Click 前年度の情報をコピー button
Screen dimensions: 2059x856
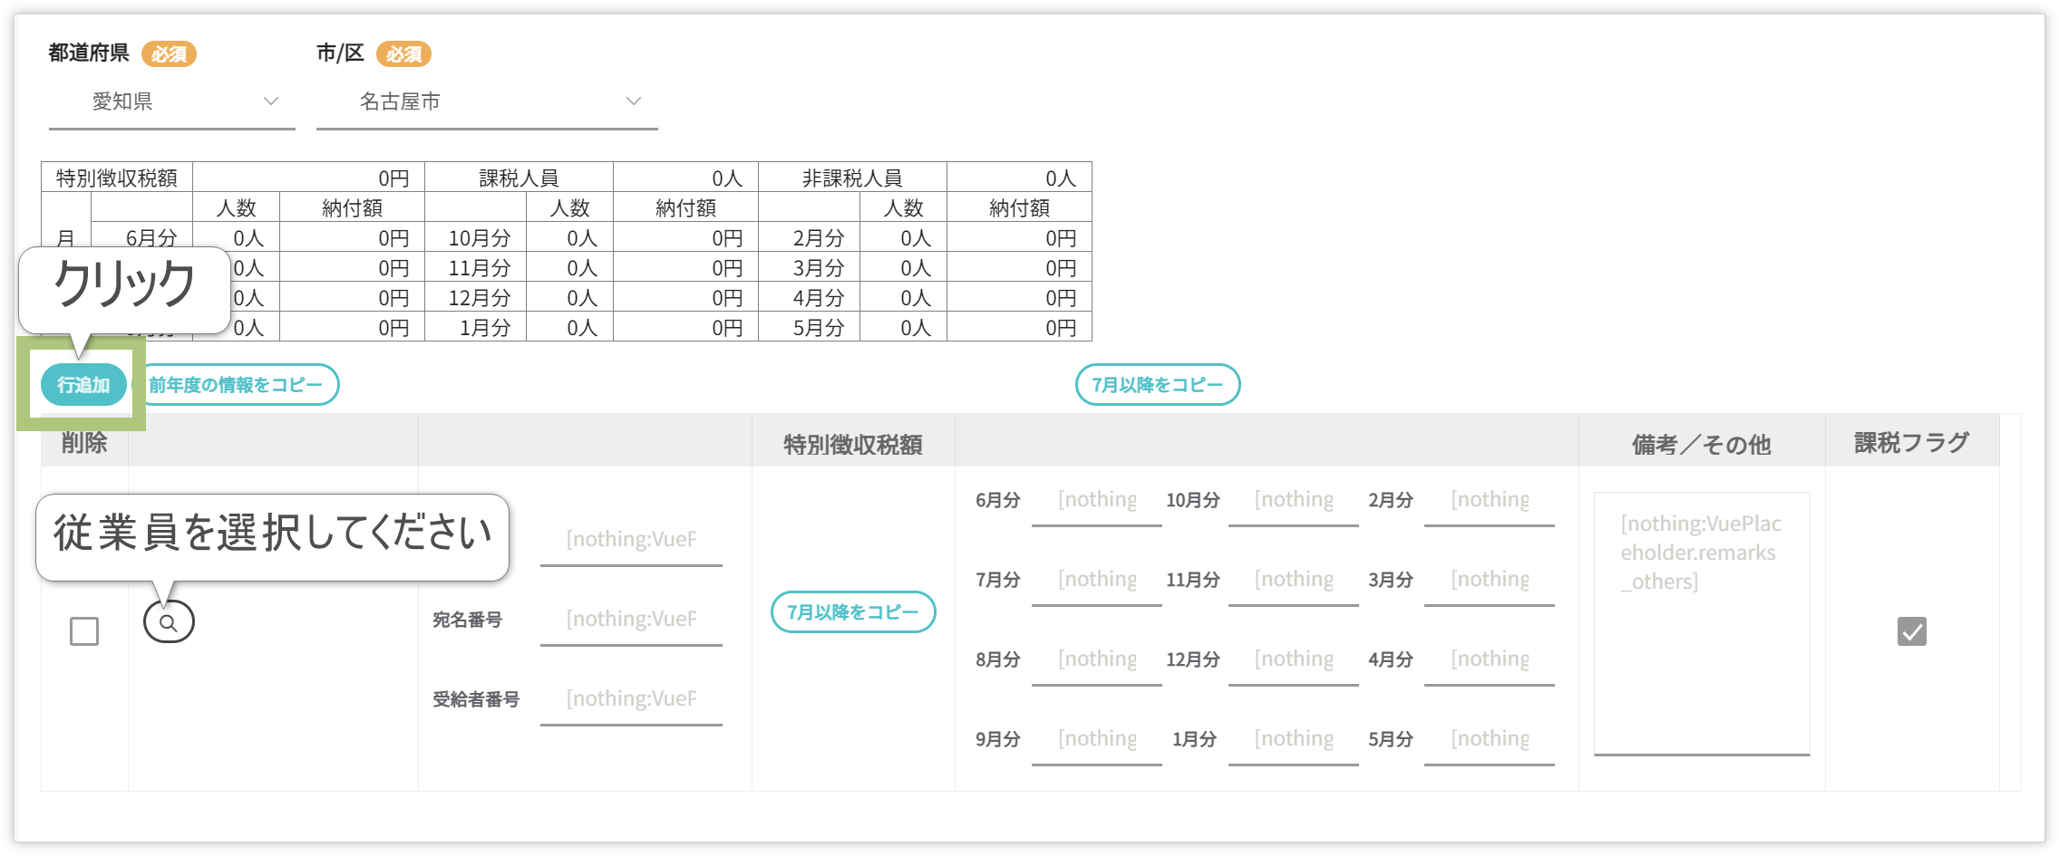pos(236,385)
